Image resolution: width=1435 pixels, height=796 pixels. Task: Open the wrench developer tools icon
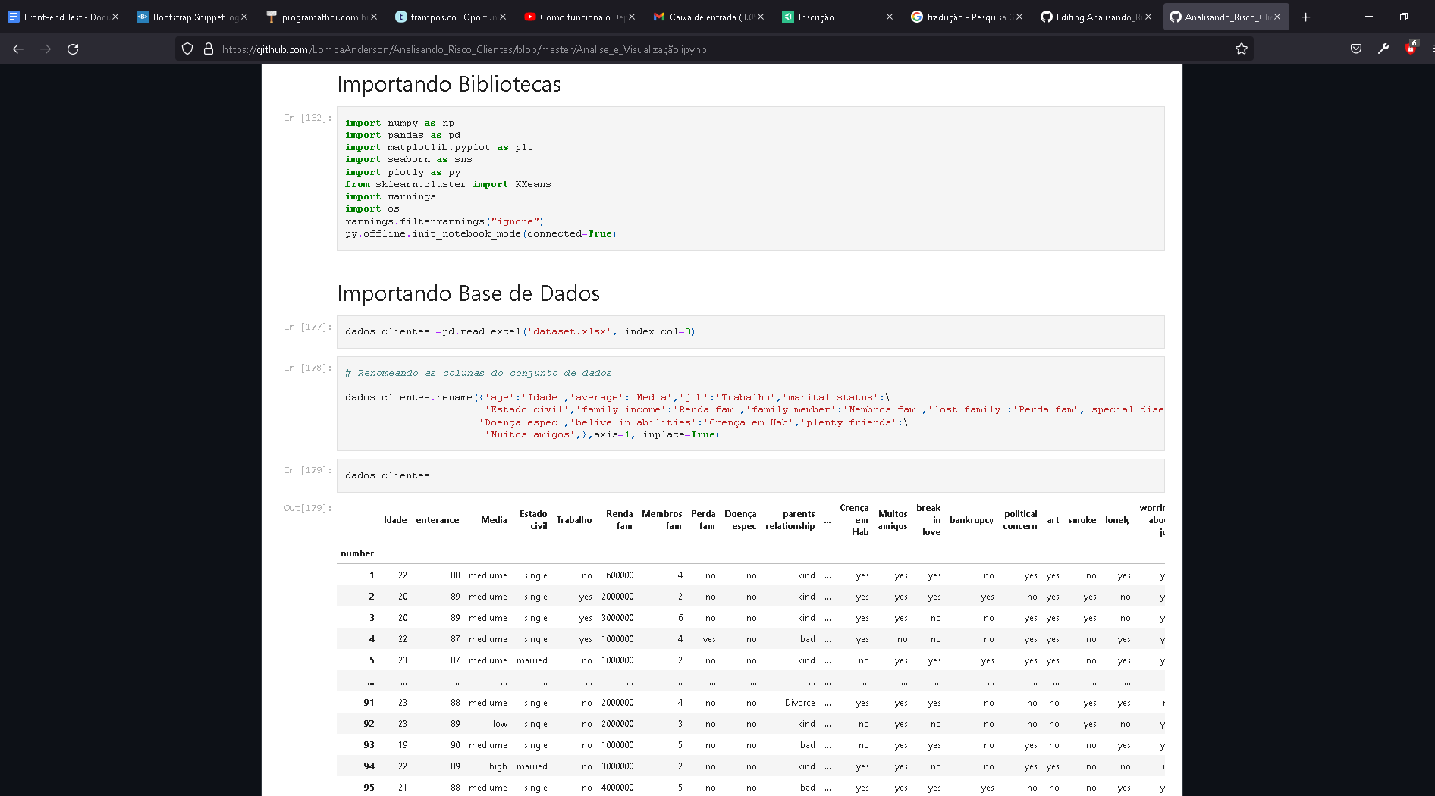click(1383, 49)
